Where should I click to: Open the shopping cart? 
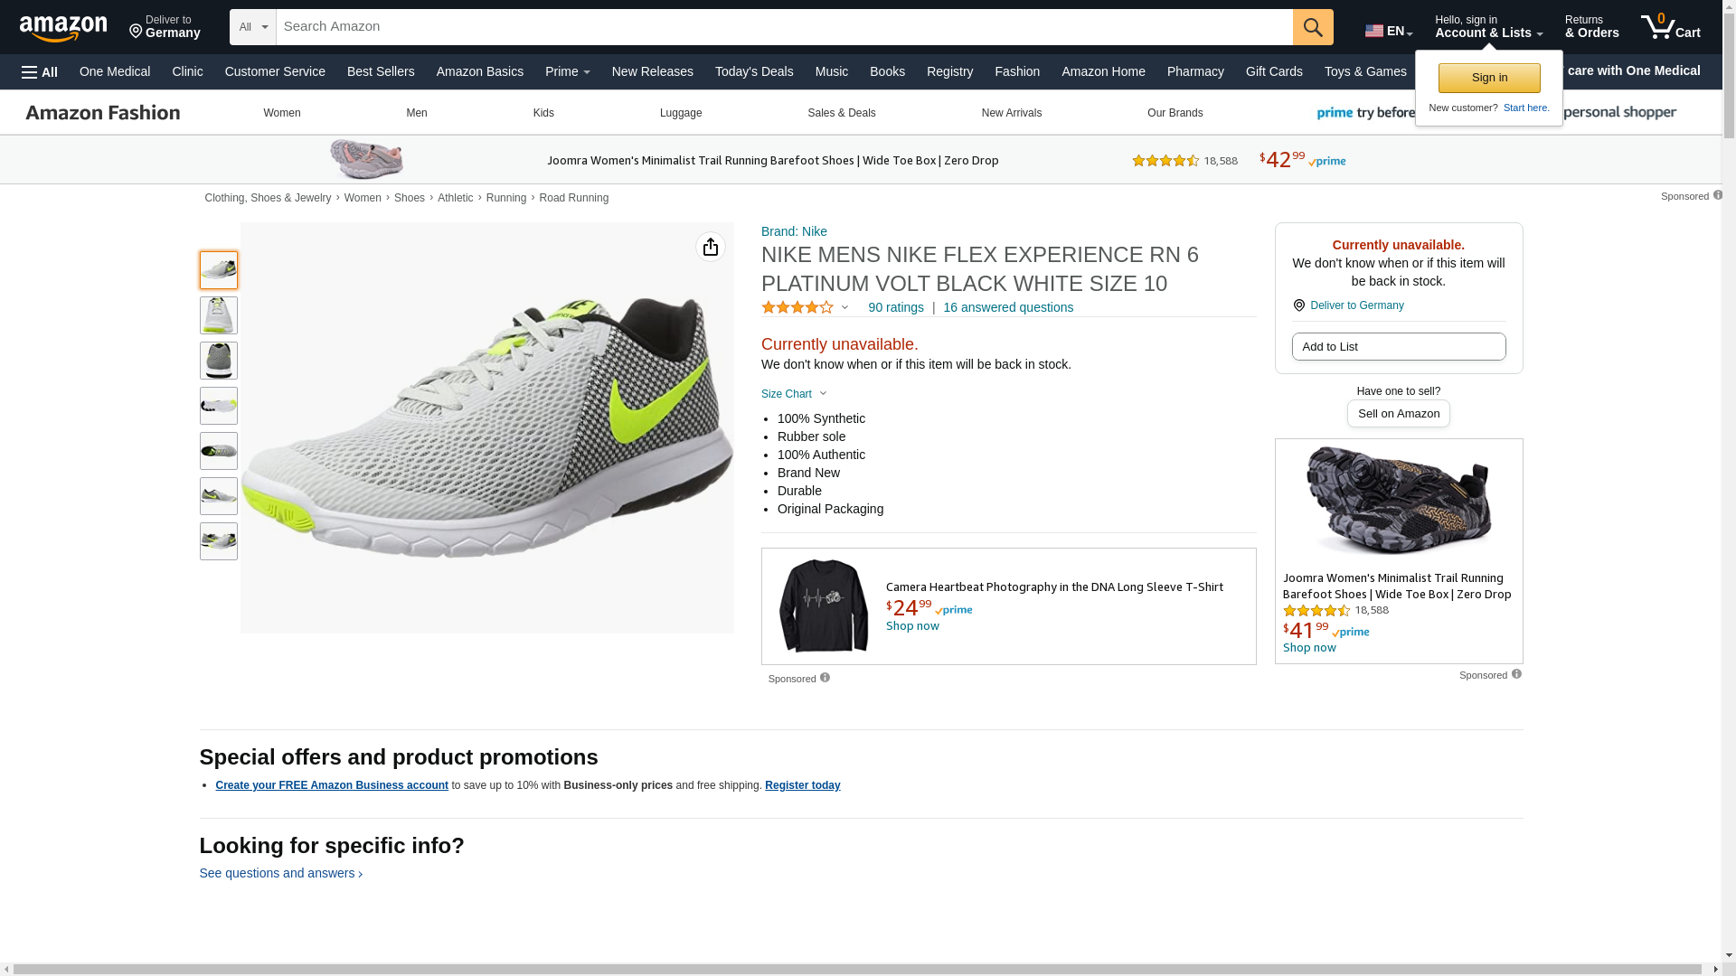1670,27
